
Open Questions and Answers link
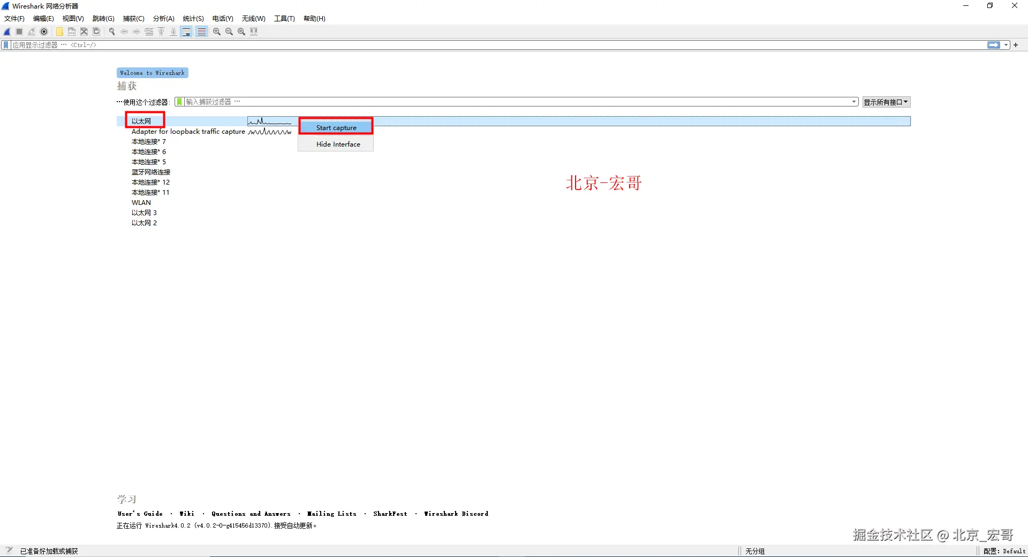pyautogui.click(x=251, y=514)
